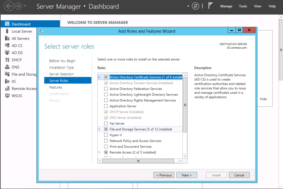Click the back navigation arrow in Server Manager
The height and width of the screenshot is (189, 283).
pyautogui.click(x=9, y=6)
